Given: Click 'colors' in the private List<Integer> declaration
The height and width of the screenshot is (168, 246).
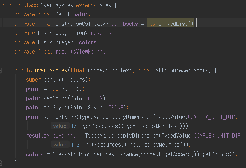Looking at the screenshot, I should [88, 42].
